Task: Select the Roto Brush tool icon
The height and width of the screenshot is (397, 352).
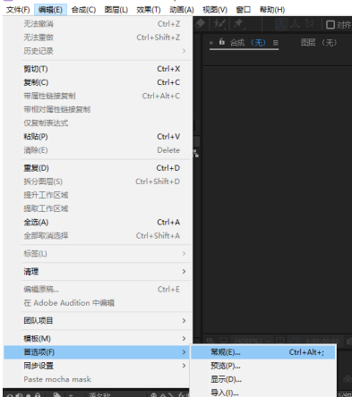Action: pos(219,24)
